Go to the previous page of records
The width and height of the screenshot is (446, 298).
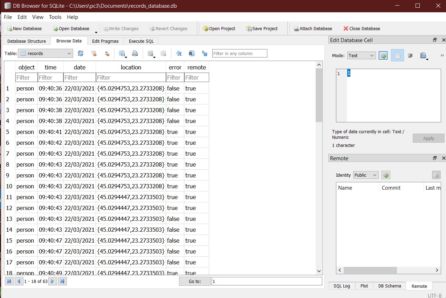pyautogui.click(x=19, y=281)
